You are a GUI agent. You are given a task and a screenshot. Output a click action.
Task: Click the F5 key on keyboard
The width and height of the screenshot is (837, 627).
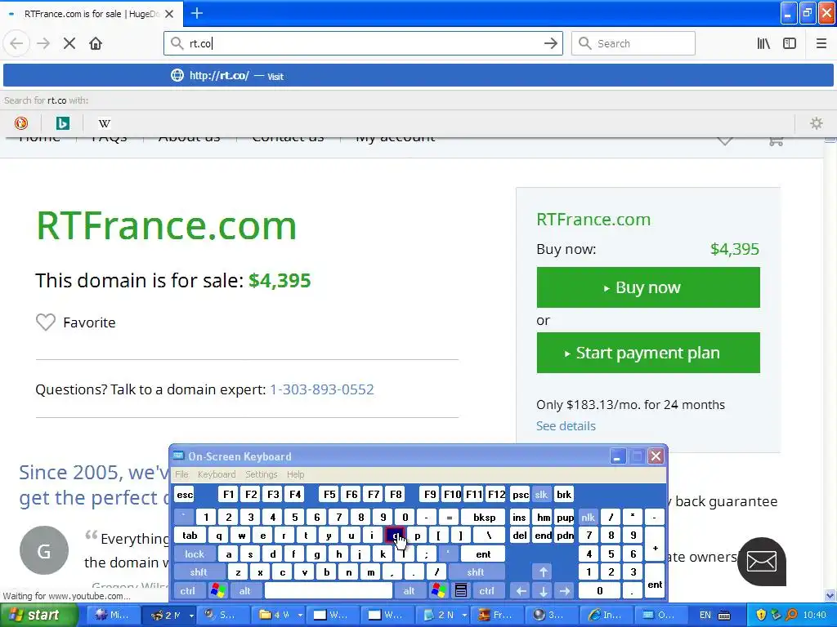[329, 494]
